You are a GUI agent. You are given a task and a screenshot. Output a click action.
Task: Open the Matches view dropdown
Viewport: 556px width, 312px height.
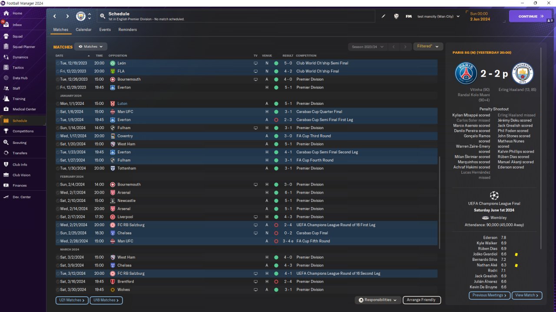coord(91,46)
